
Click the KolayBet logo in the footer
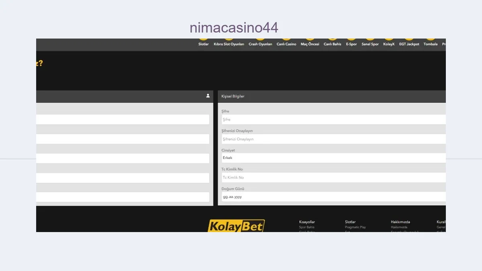236,226
